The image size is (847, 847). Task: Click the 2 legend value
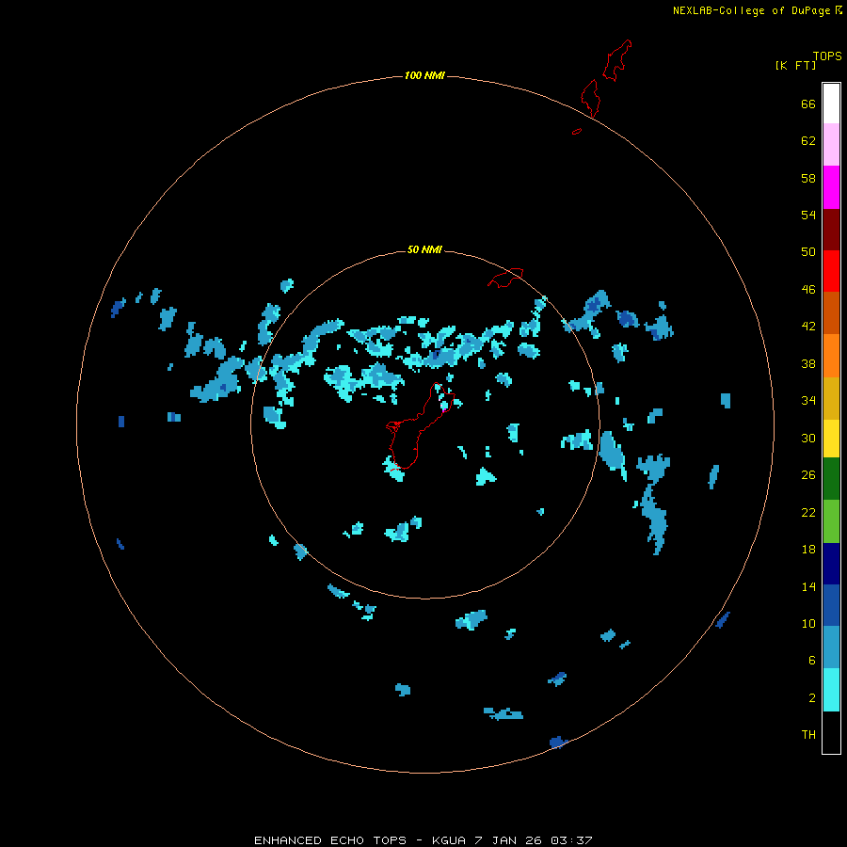812,698
